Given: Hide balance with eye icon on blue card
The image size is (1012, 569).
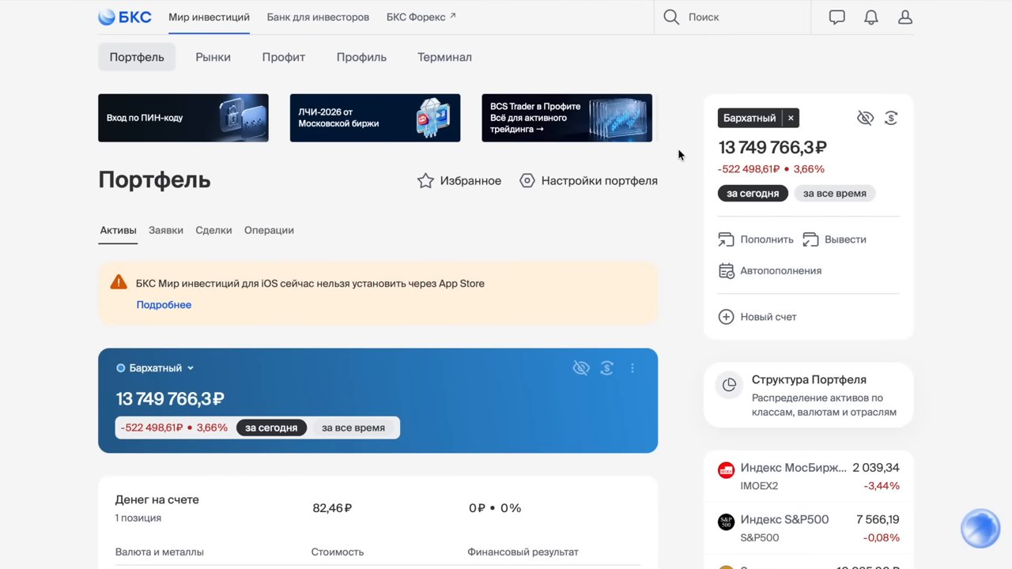Looking at the screenshot, I should coord(581,368).
